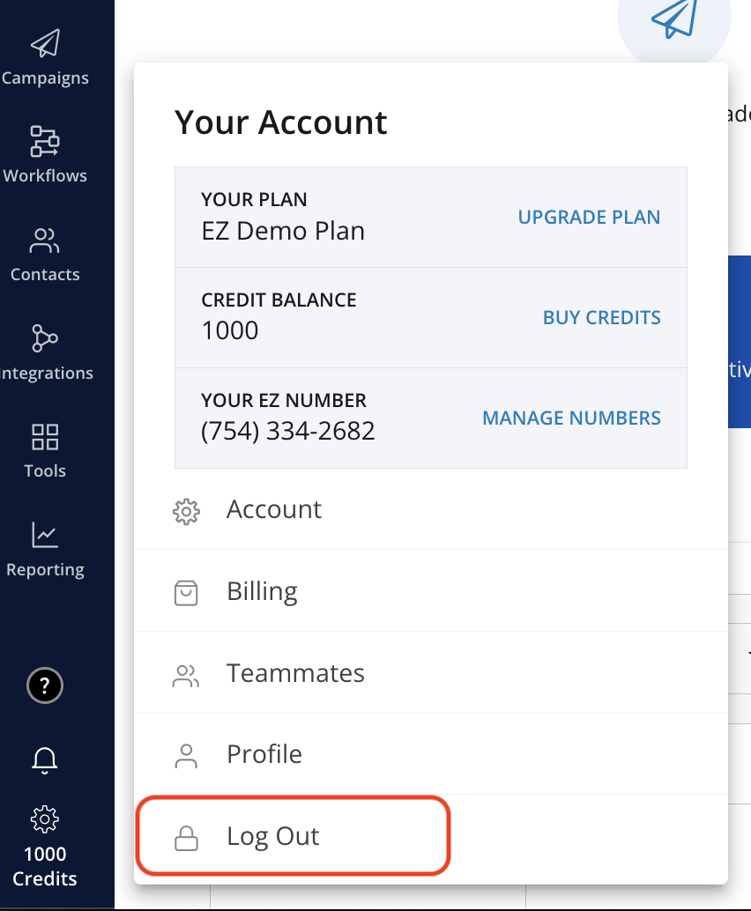Click the EZ Demo Plan text
Image resolution: width=751 pixels, height=911 pixels.
tap(283, 231)
